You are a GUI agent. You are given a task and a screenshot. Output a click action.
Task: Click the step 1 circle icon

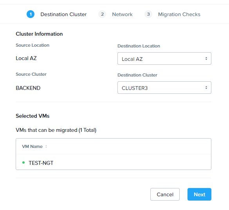[x=31, y=14]
